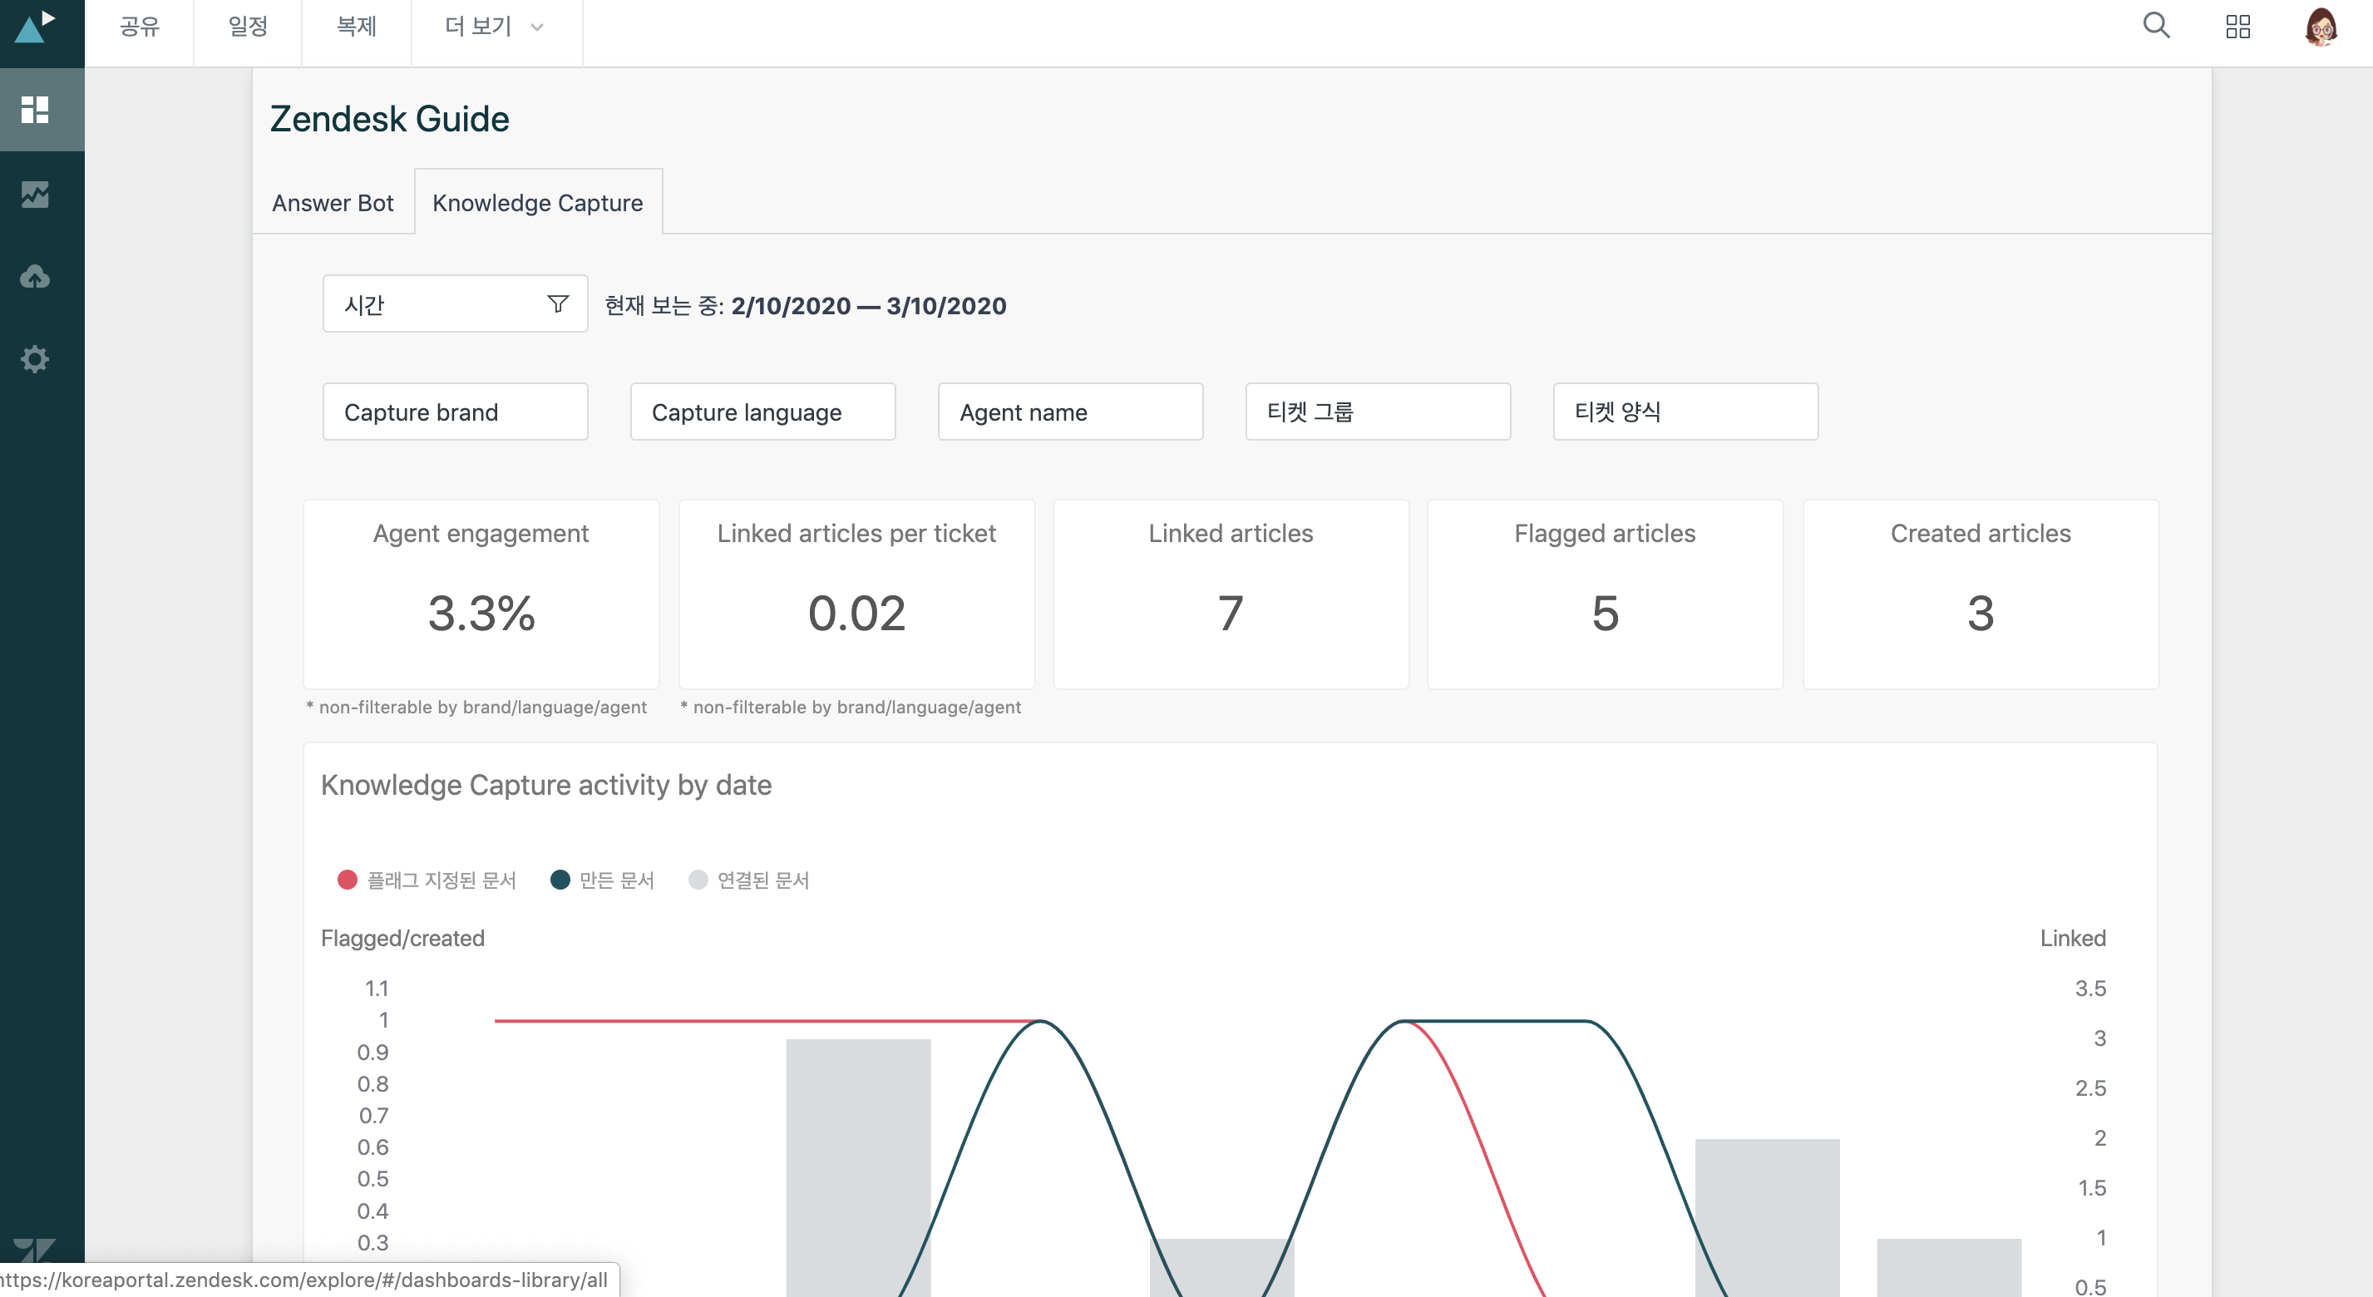Open the 시간 time filter
Screen dimensions: 2373x1297
455,304
